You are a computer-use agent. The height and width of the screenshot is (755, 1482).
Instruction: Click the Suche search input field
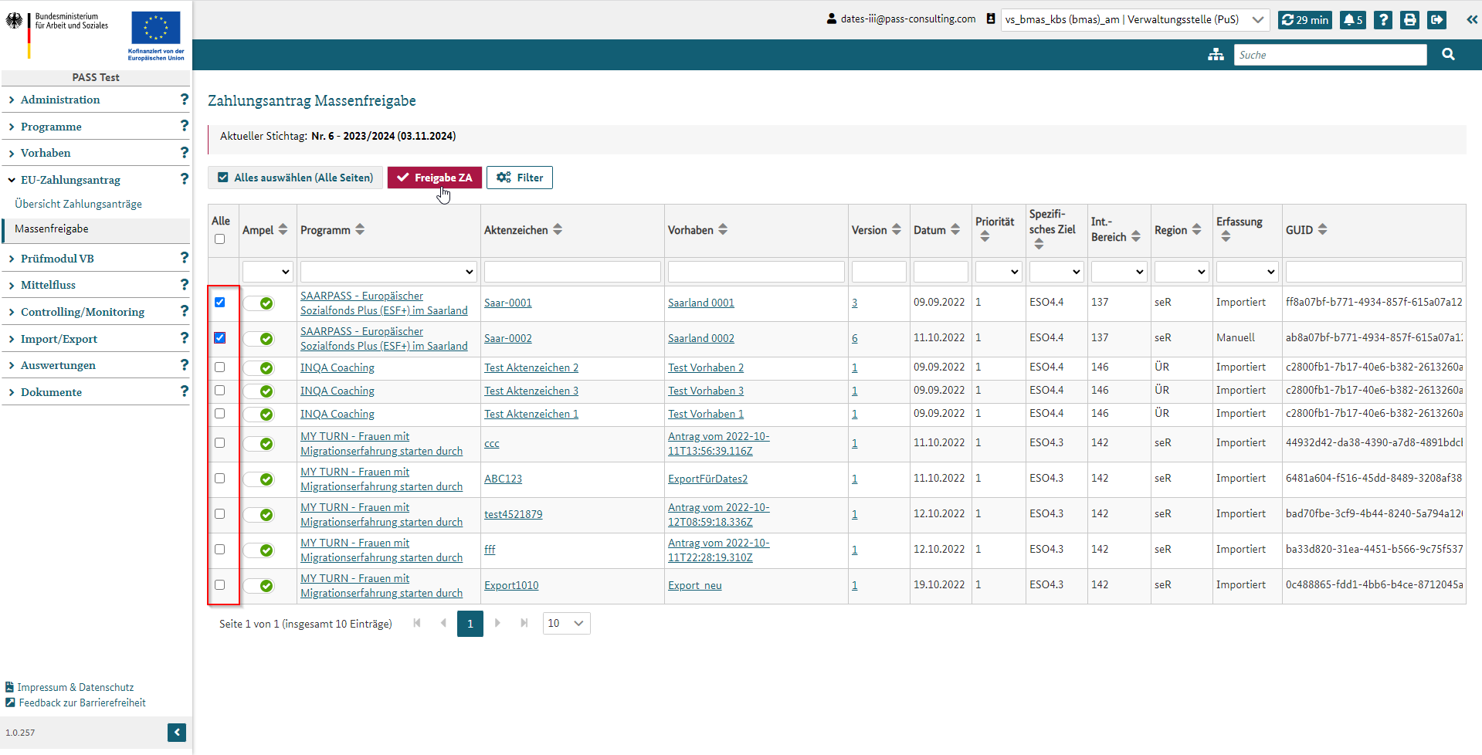pyautogui.click(x=1330, y=55)
